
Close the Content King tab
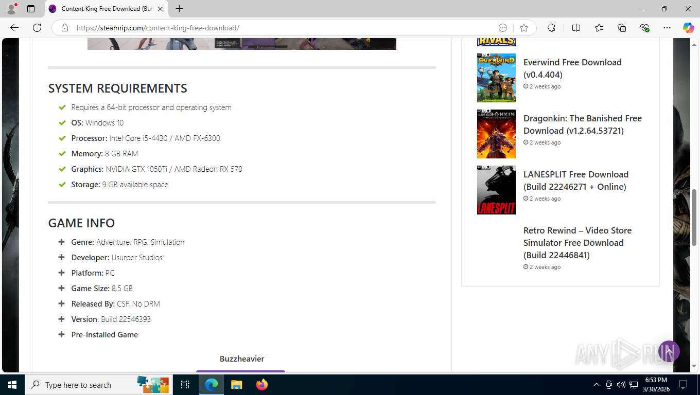pyautogui.click(x=160, y=9)
